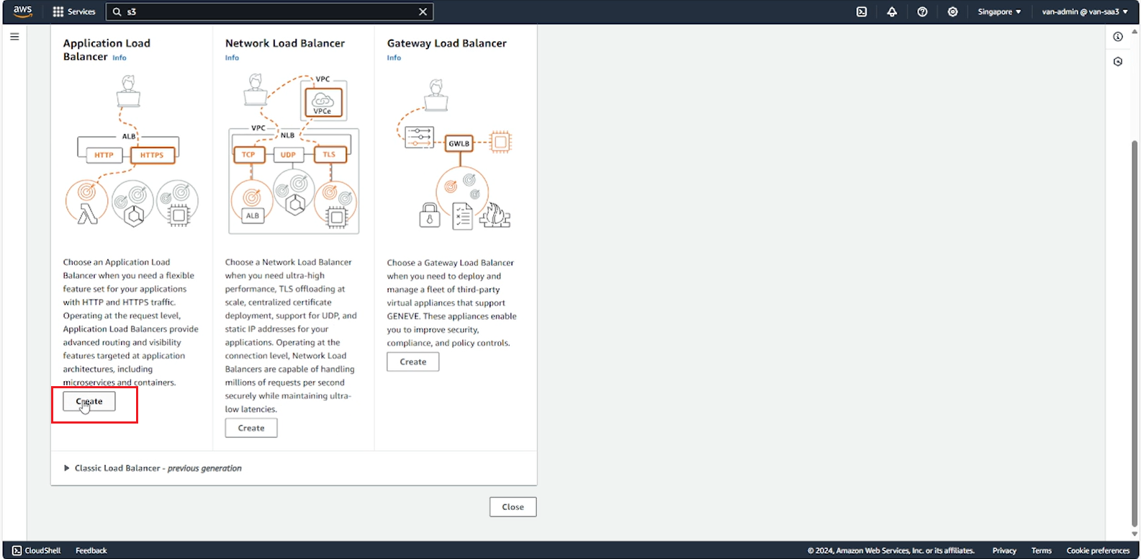Toggle the left navigation hamburger menu

(14, 37)
